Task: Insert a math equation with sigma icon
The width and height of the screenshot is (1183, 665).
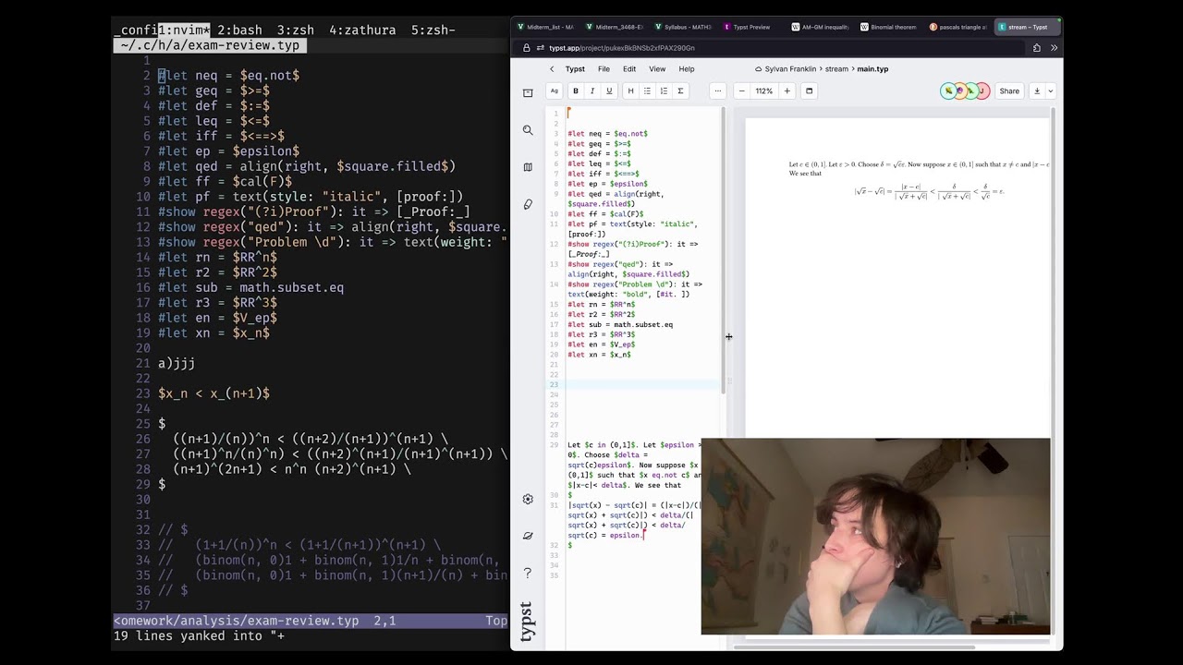Action: click(x=680, y=91)
